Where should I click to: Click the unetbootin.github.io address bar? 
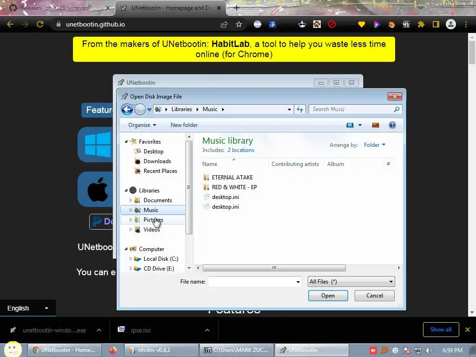[95, 24]
